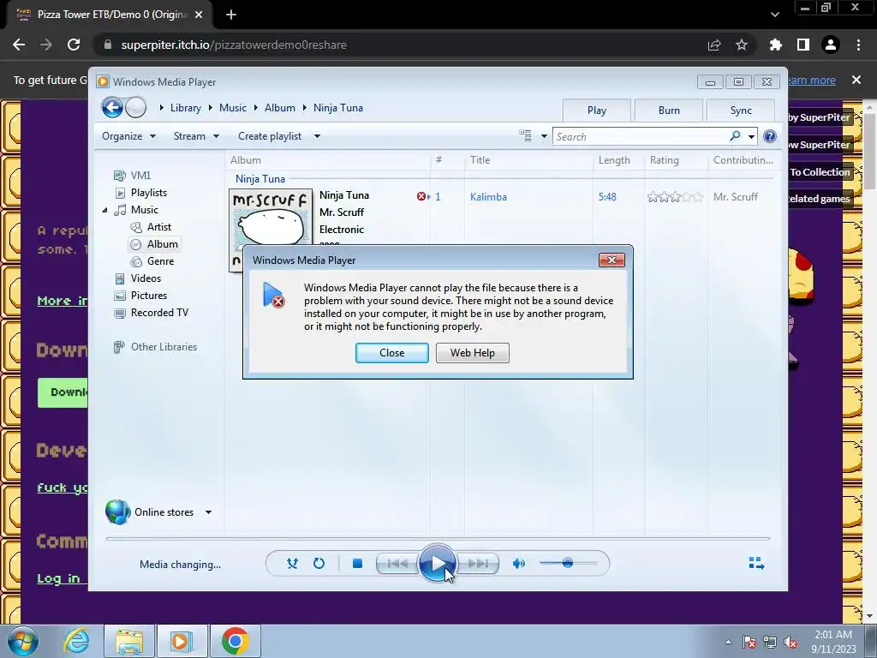The image size is (877, 658).
Task: Open the Online stores dropdown arrow
Action: [209, 512]
